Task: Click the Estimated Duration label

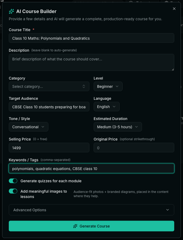Action: tap(110, 119)
